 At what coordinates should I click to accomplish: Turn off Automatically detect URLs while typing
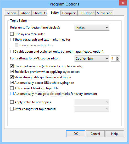coord(12,83)
